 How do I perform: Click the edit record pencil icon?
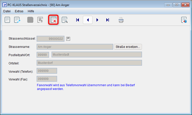(17, 20)
